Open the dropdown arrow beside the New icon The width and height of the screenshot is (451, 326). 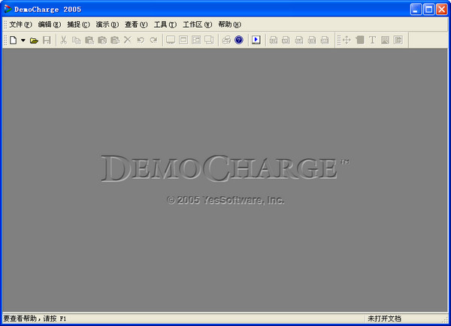pyautogui.click(x=23, y=40)
